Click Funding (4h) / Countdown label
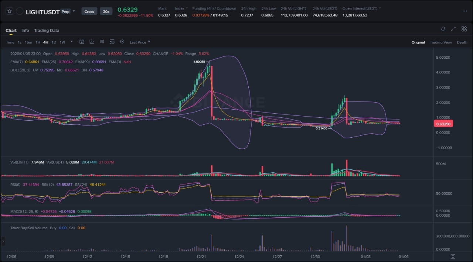 [214, 8]
